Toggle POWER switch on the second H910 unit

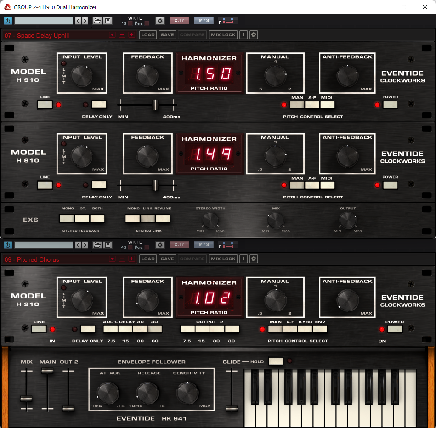[390, 185]
